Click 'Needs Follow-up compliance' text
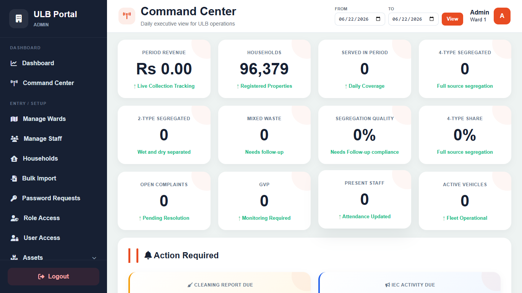 365,152
